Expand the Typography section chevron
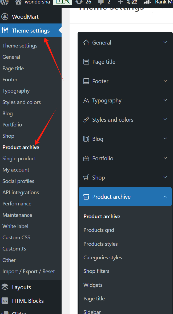Screen dimensions: 173x314 pyautogui.click(x=165, y=100)
